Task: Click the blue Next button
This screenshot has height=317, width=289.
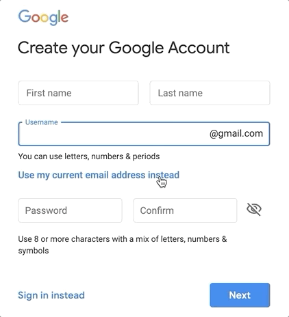Action: pyautogui.click(x=240, y=295)
